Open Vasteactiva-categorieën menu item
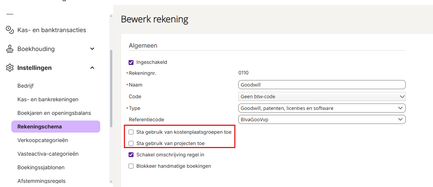Image resolution: width=433 pixels, height=187 pixels. point(48,154)
